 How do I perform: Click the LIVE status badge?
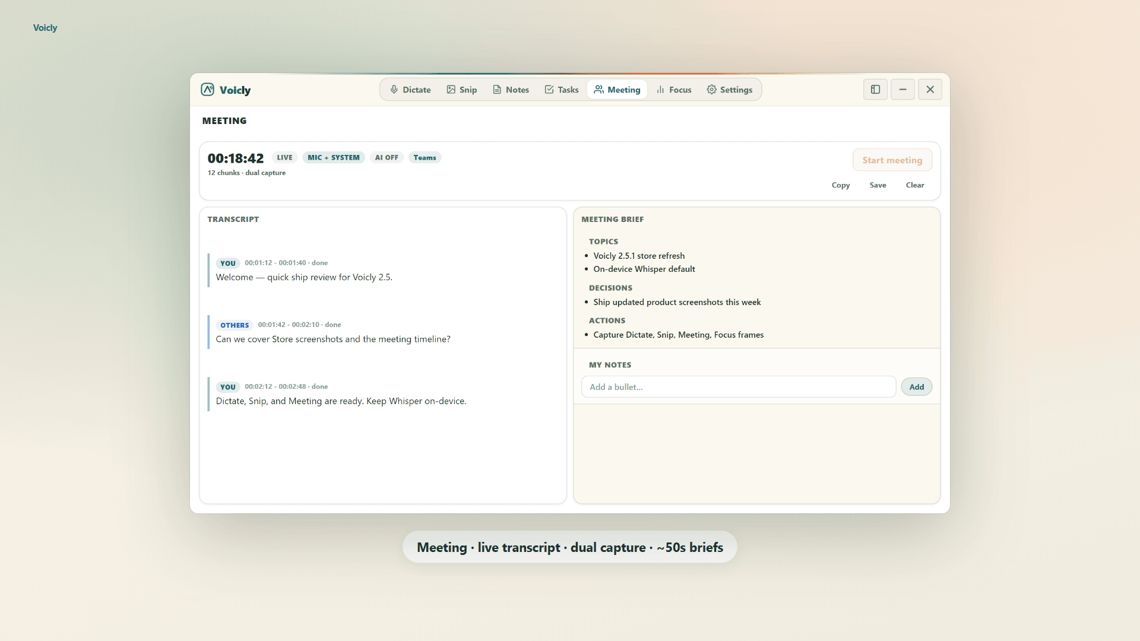coord(284,157)
